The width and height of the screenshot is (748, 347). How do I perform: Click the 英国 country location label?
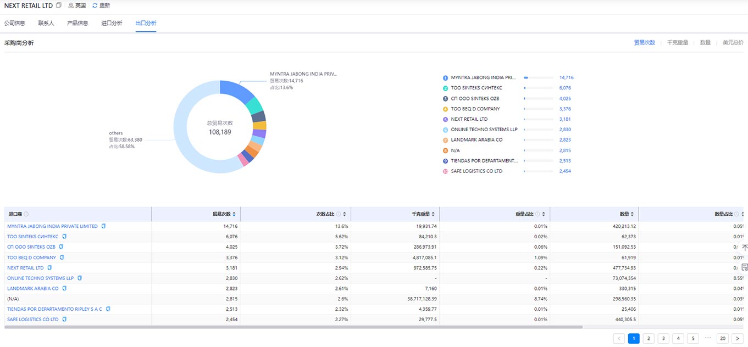coord(77,5)
